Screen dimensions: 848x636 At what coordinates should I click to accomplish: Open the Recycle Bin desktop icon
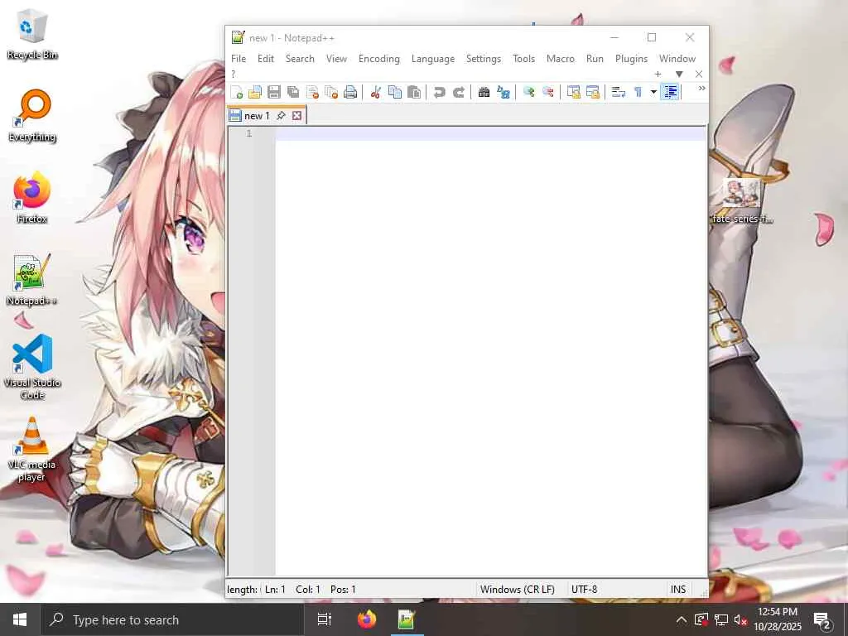pos(32,34)
